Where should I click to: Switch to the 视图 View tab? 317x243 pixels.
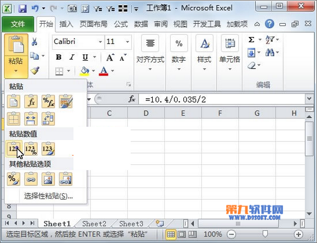point(180,24)
